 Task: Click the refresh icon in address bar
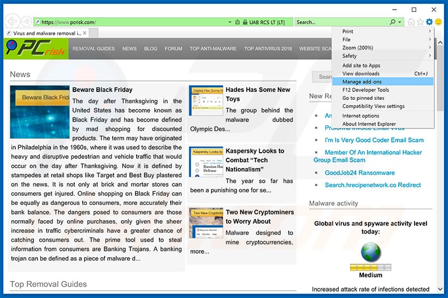click(237, 22)
